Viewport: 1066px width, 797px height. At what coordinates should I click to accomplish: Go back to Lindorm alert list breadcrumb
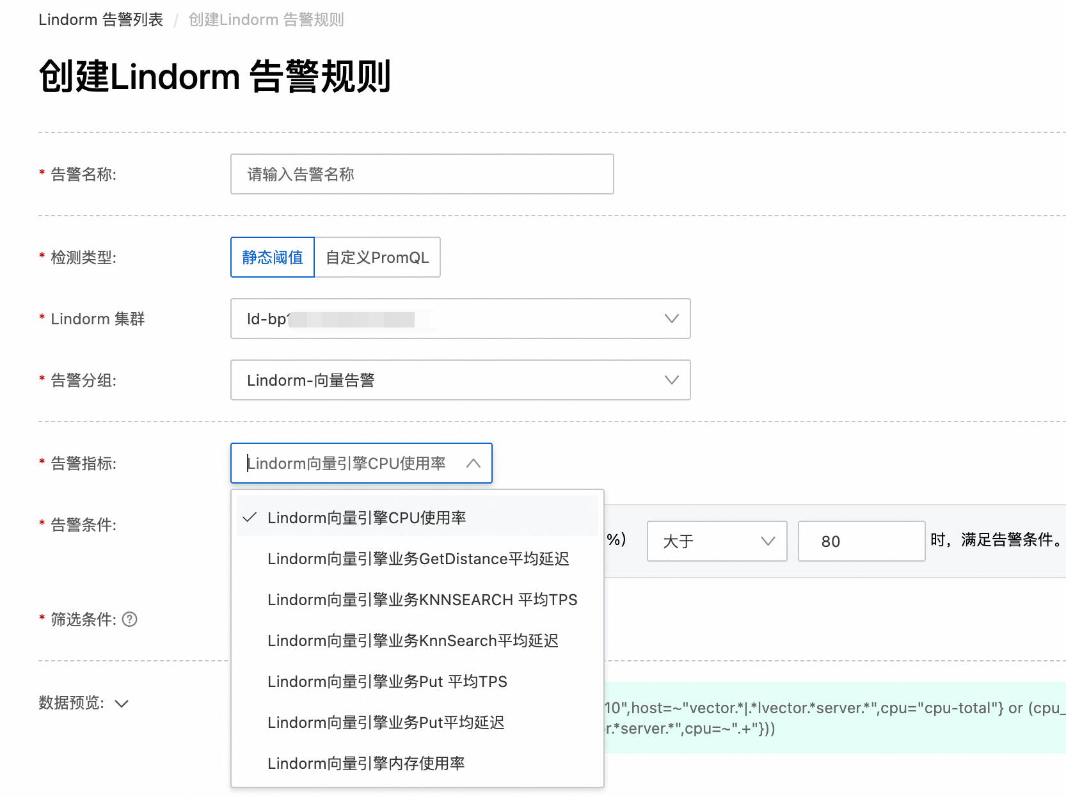coord(100,20)
